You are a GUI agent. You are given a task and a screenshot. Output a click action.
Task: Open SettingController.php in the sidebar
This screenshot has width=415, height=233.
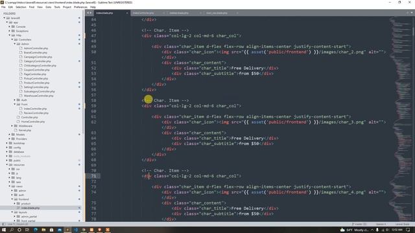click(x=36, y=87)
